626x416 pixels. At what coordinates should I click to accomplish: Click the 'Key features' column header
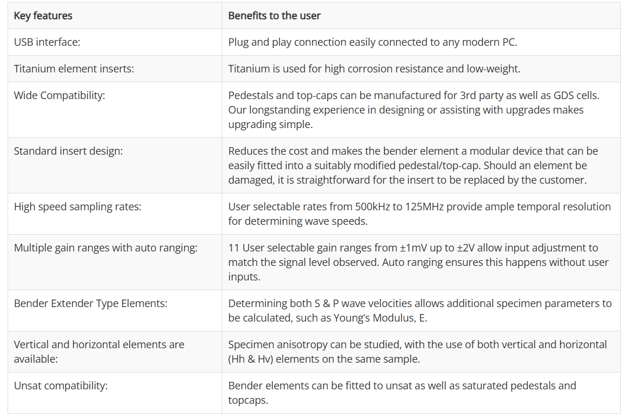pos(43,16)
